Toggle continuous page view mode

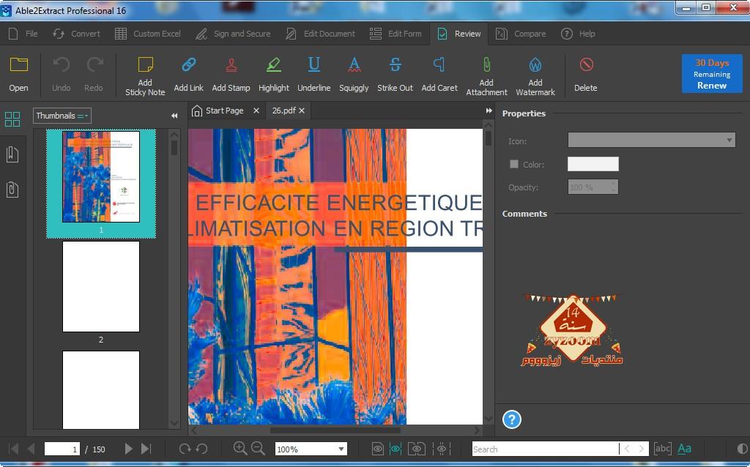pos(395,449)
